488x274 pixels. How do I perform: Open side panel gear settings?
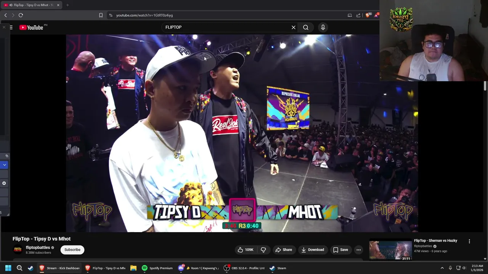[x=4, y=183]
